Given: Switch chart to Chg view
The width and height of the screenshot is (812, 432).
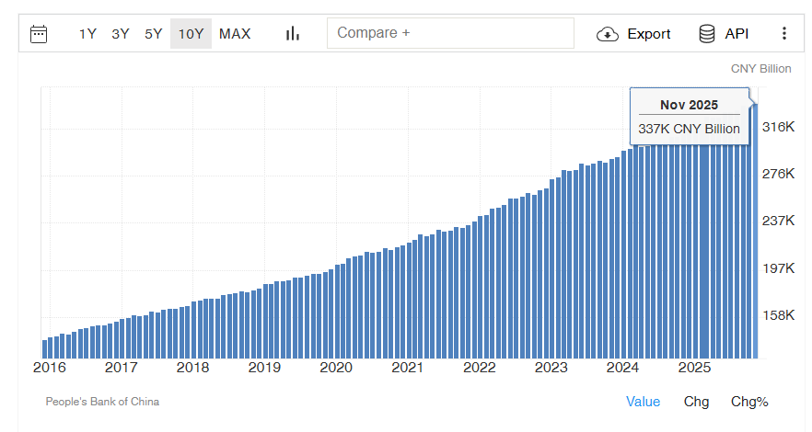Looking at the screenshot, I should point(696,402).
